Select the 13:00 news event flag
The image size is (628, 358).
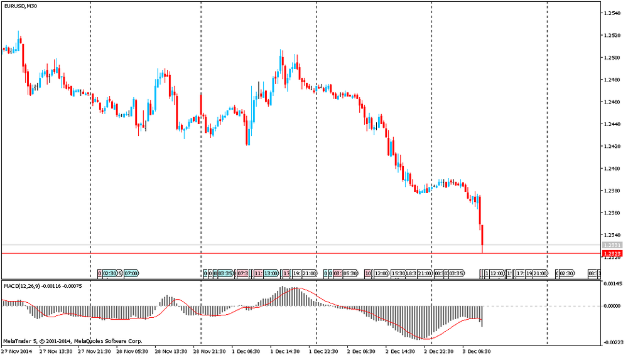[x=271, y=273]
